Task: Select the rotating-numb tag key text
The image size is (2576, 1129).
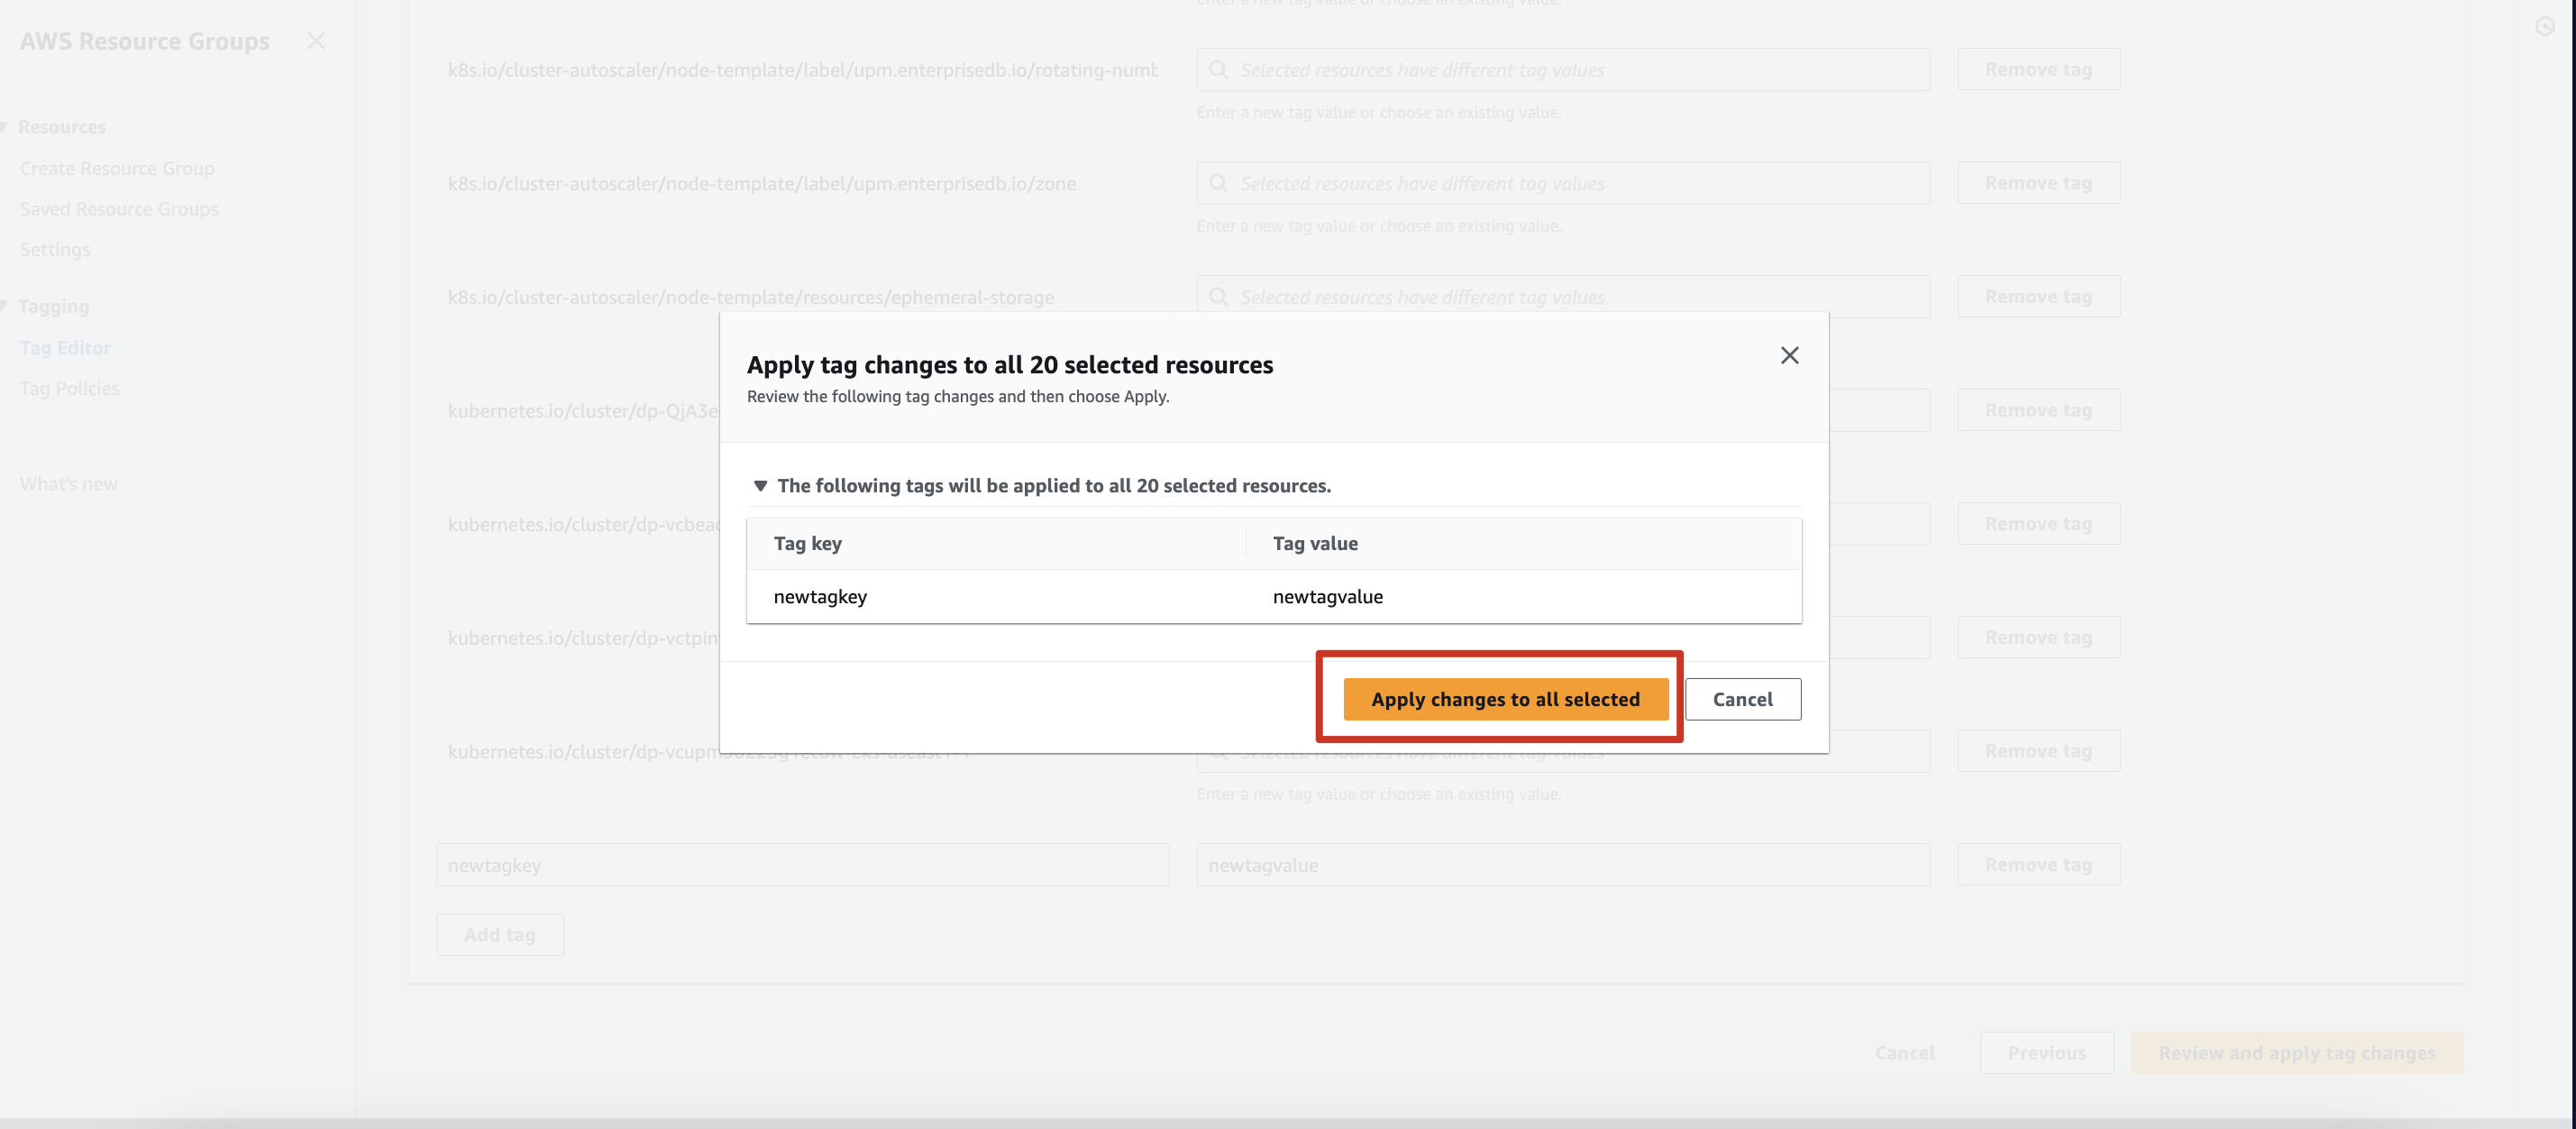Action: tap(802, 70)
